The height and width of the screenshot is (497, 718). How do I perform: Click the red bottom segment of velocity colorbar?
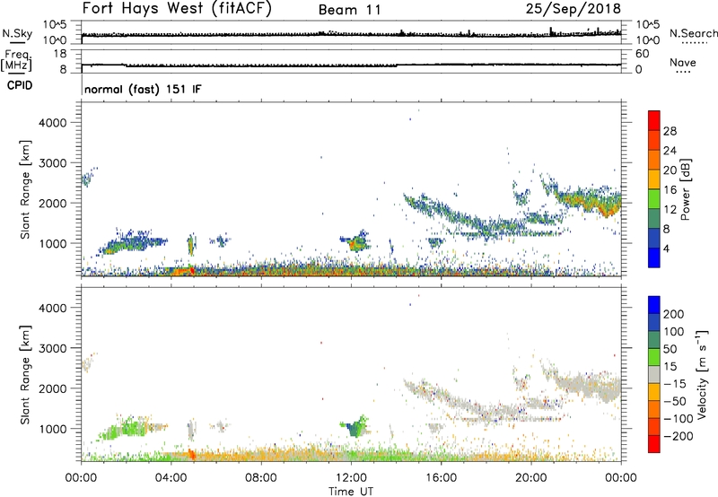[654, 444]
